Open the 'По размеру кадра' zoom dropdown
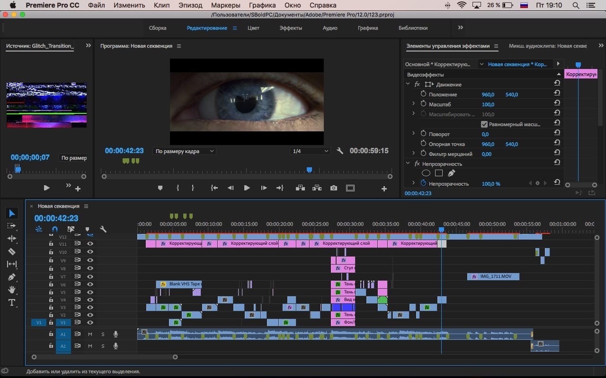Viewport: 606px width, 378px height. pos(185,151)
